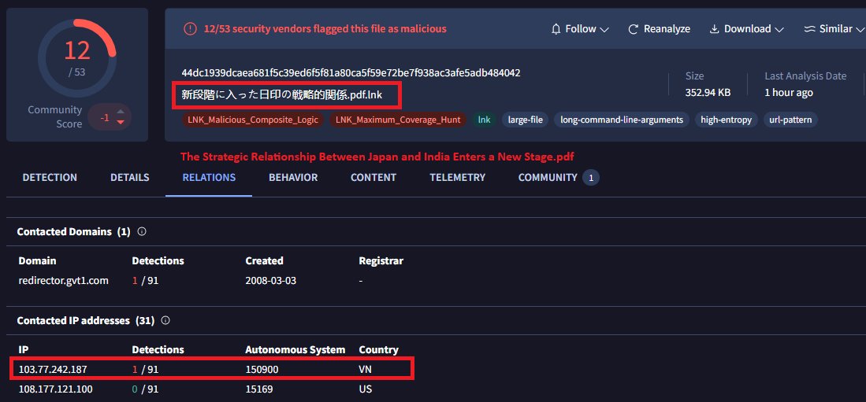Open the CONTENT tab

374,178
